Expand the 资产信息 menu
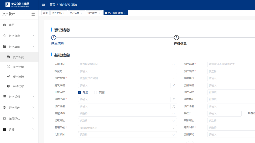255x143 pixels. tap(33, 36)
